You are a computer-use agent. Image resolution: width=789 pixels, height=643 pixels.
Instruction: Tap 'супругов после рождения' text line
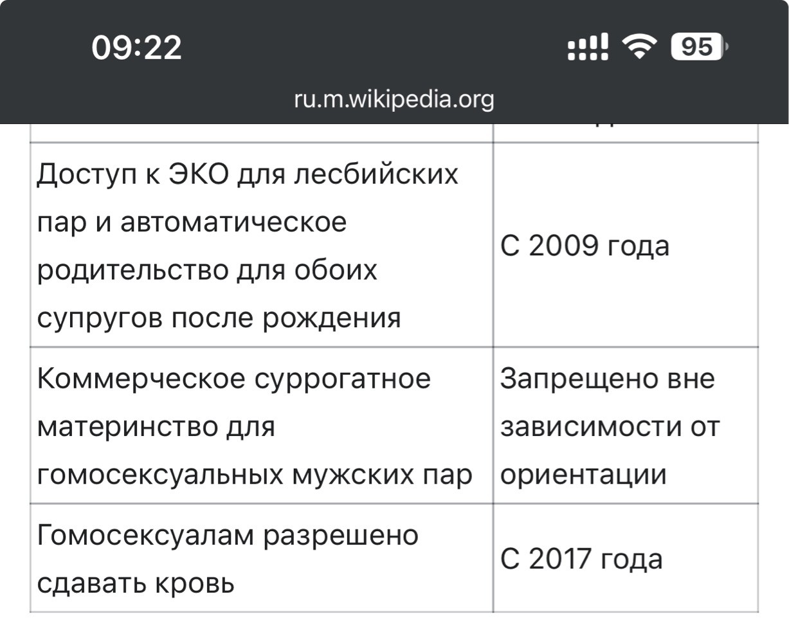point(219,318)
